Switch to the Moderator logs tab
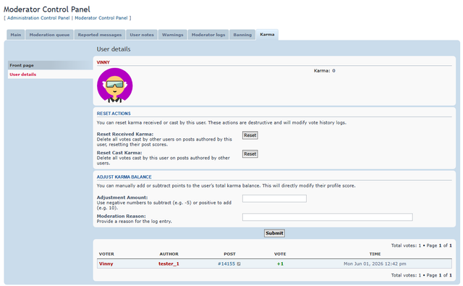The height and width of the screenshot is (286, 463). (208, 35)
